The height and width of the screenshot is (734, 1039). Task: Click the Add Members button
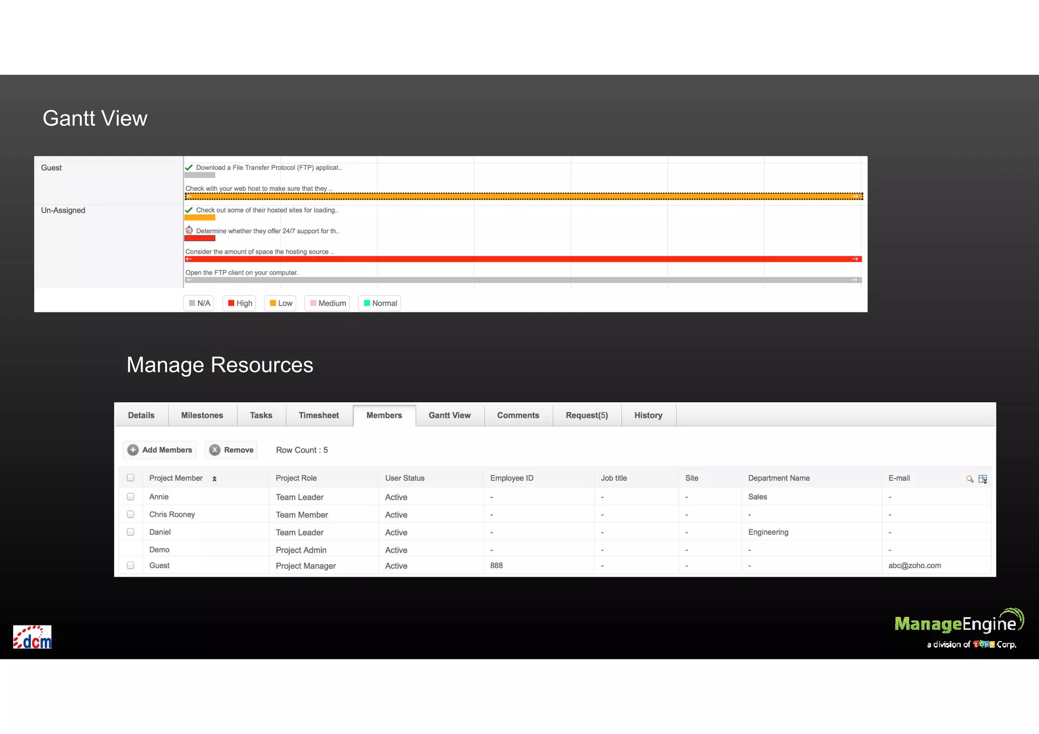point(159,450)
